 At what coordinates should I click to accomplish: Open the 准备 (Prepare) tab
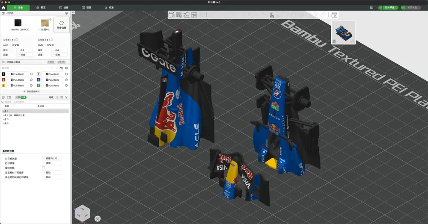pos(18,8)
